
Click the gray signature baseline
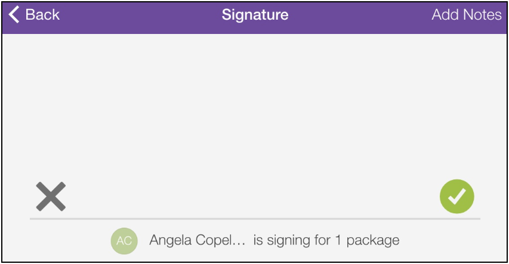[x=255, y=219]
